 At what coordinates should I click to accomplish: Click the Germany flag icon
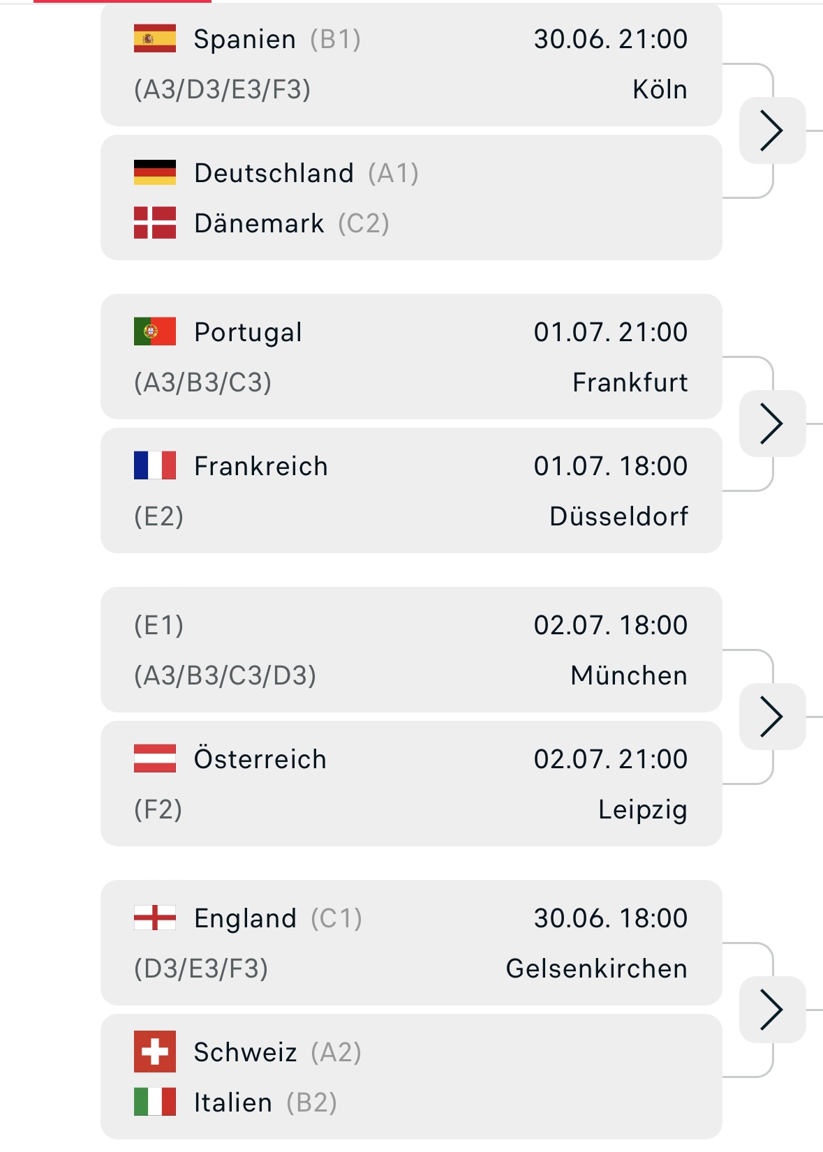click(154, 172)
